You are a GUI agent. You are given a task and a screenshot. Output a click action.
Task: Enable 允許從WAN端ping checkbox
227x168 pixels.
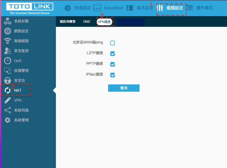pos(113,43)
